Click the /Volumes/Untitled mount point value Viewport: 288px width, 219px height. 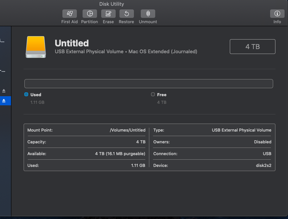coord(127,130)
